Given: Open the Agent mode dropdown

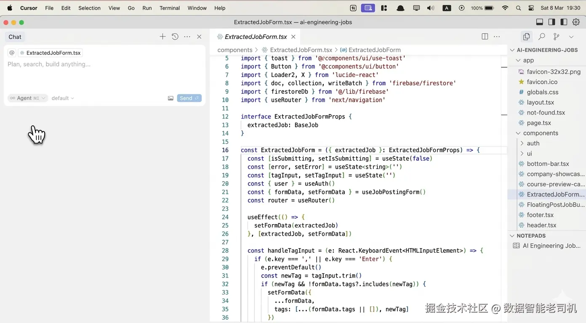Looking at the screenshot, I should [x=27, y=98].
